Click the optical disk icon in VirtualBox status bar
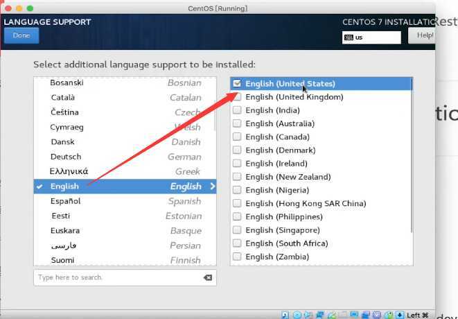 [297, 315]
